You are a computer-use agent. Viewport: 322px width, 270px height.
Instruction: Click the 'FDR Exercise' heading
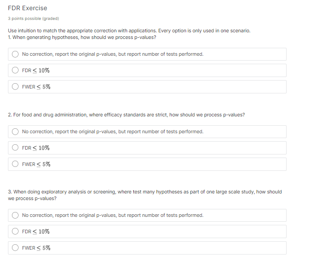point(27,8)
